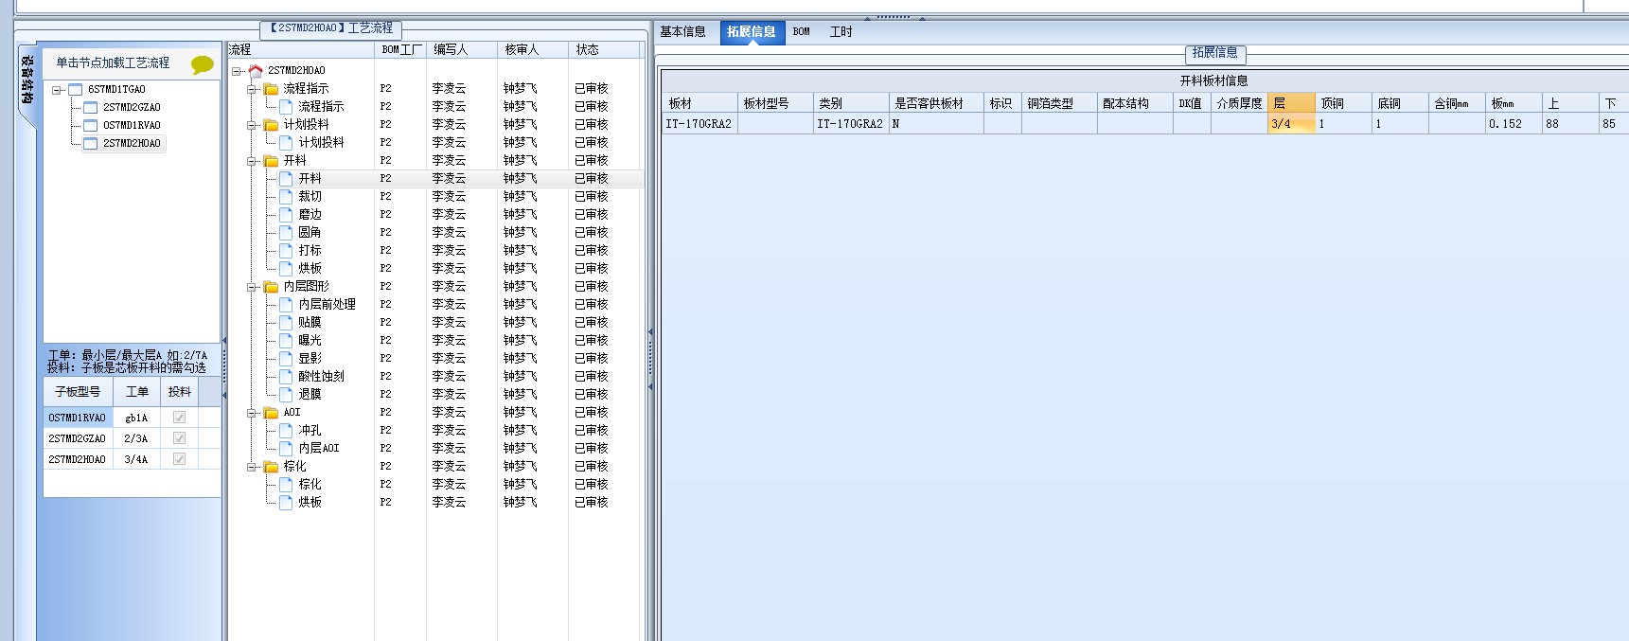Click the 板材 cell IT-170GRA2
1629x641 pixels.
click(700, 124)
